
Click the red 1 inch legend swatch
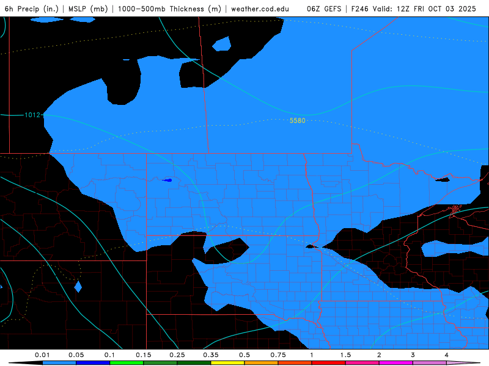click(329, 363)
